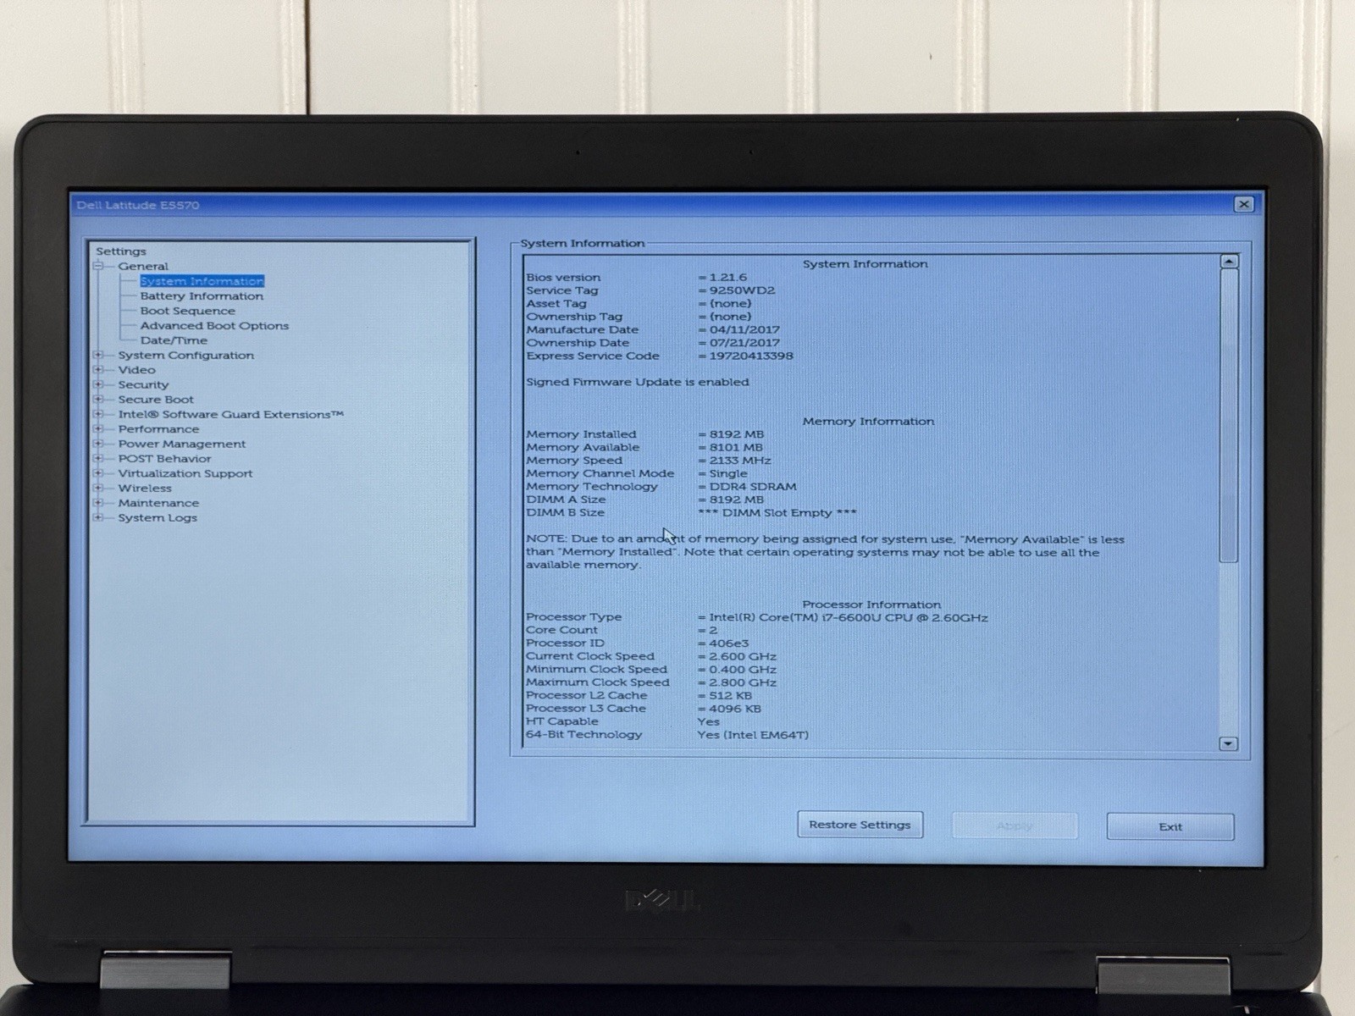The height and width of the screenshot is (1016, 1355).
Task: Click the Dell Latitude E5570 title
Action: [x=138, y=205]
